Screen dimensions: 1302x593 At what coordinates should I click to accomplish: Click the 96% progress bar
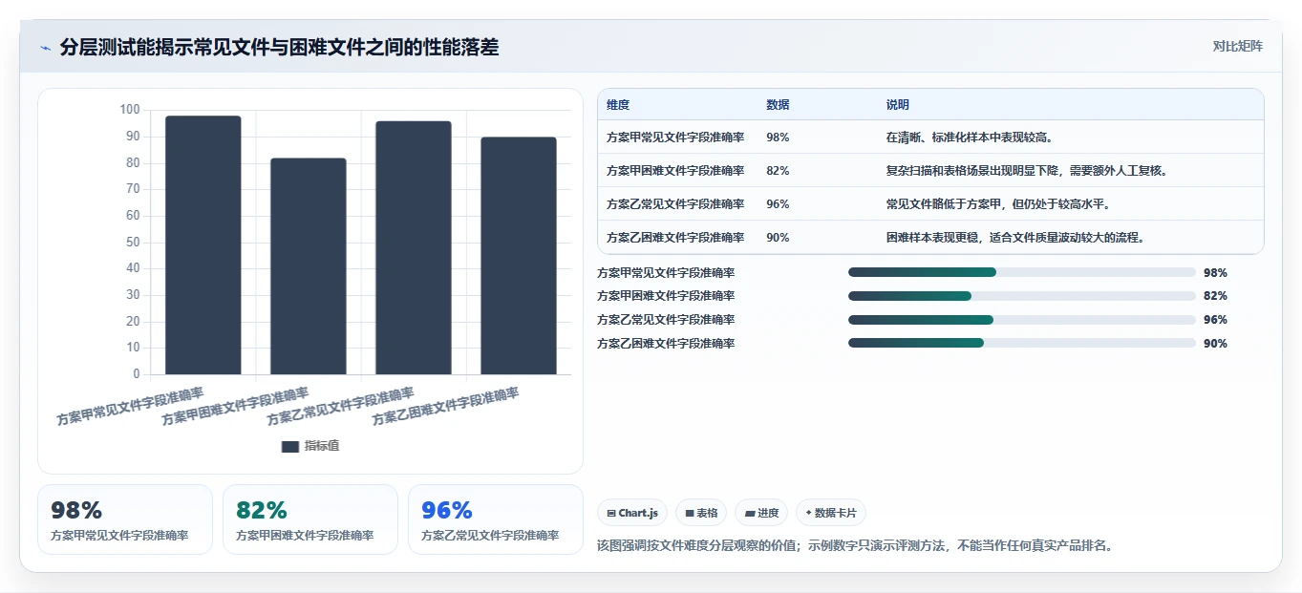[1022, 320]
